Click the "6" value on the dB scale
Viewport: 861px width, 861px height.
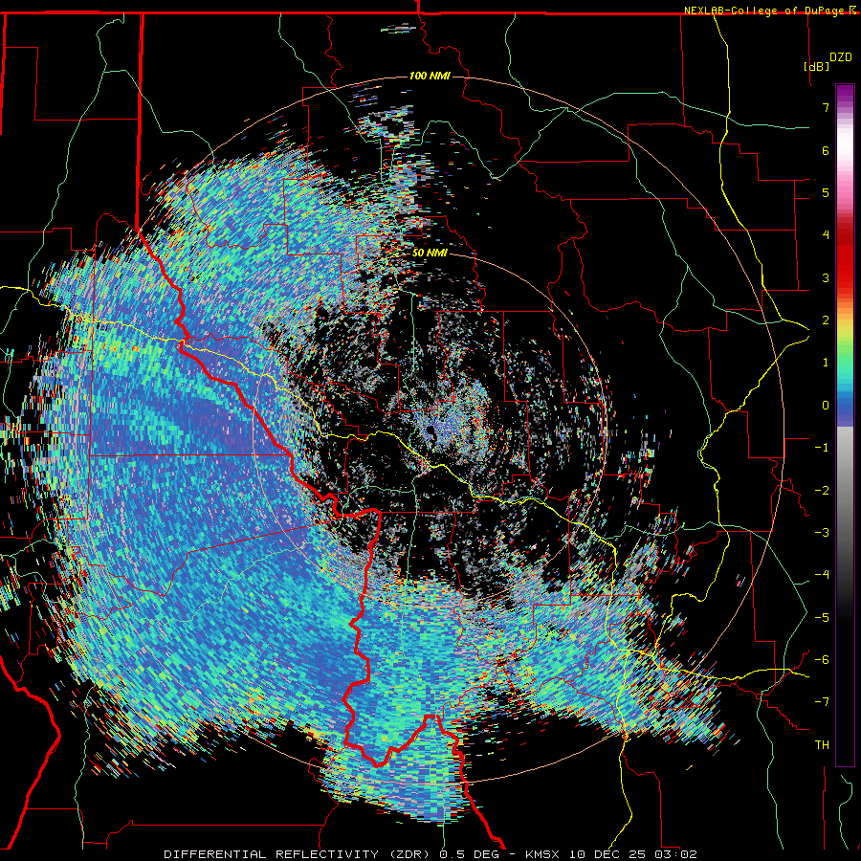(x=826, y=150)
